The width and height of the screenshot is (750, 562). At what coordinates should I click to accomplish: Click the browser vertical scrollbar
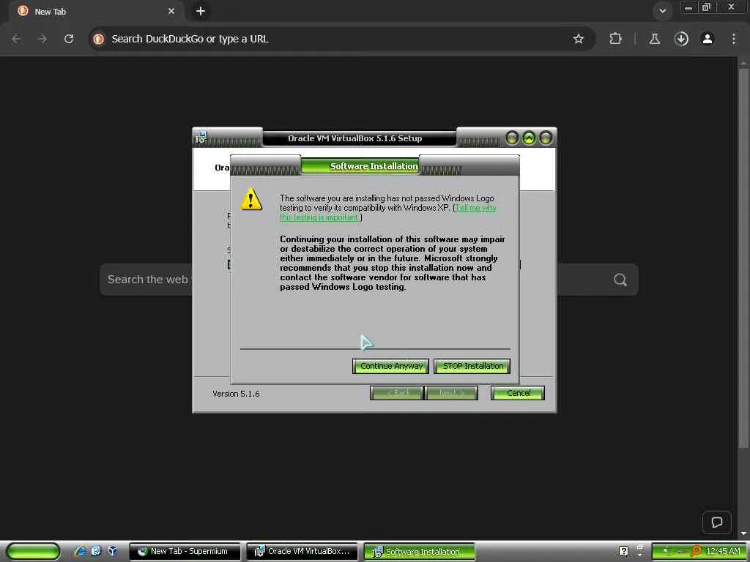tap(743, 258)
